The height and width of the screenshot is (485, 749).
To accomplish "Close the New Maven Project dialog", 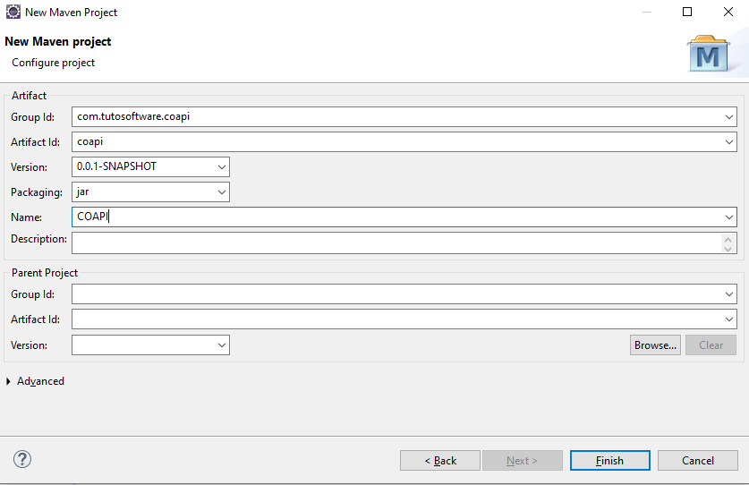I will [728, 12].
